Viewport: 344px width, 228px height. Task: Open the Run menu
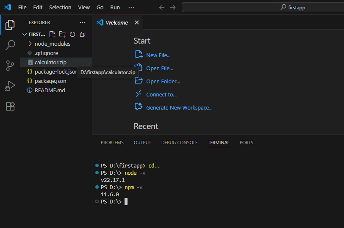tap(115, 8)
